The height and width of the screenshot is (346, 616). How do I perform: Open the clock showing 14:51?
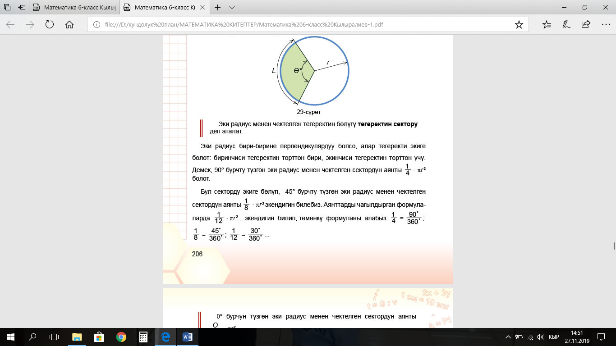click(x=577, y=337)
